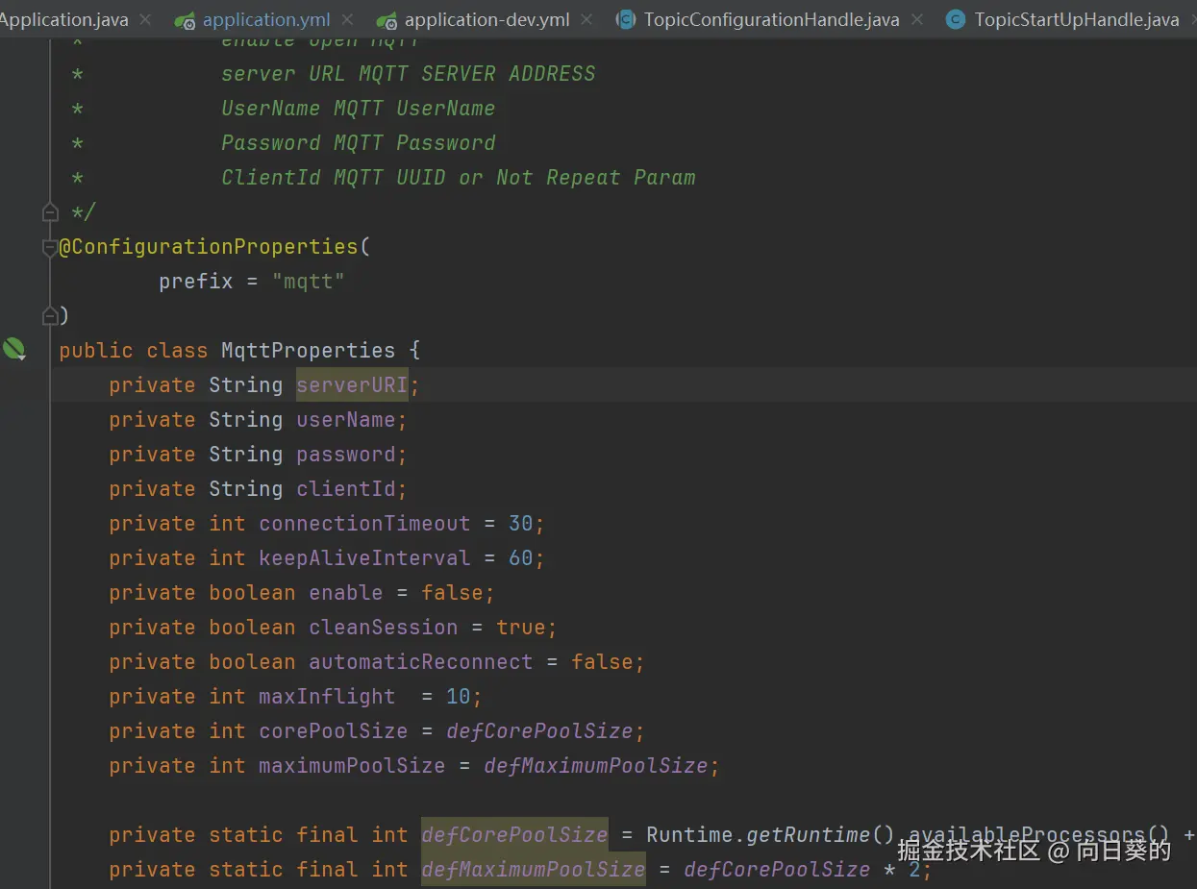Click the class icon on TopicConfigurationHandle.java tab
Image resolution: width=1197 pixels, height=889 pixels.
(x=626, y=19)
